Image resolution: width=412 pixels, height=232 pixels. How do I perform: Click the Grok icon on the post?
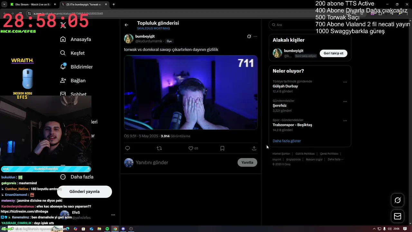click(x=249, y=36)
